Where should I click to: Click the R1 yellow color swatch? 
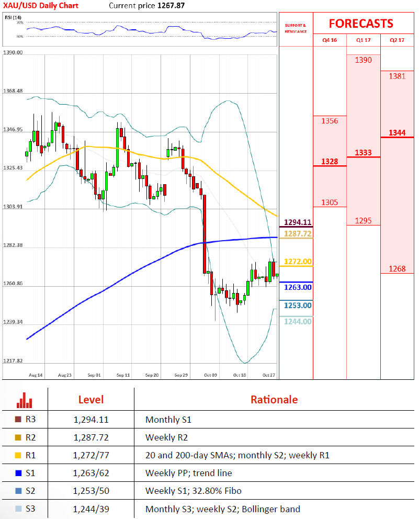(x=18, y=455)
